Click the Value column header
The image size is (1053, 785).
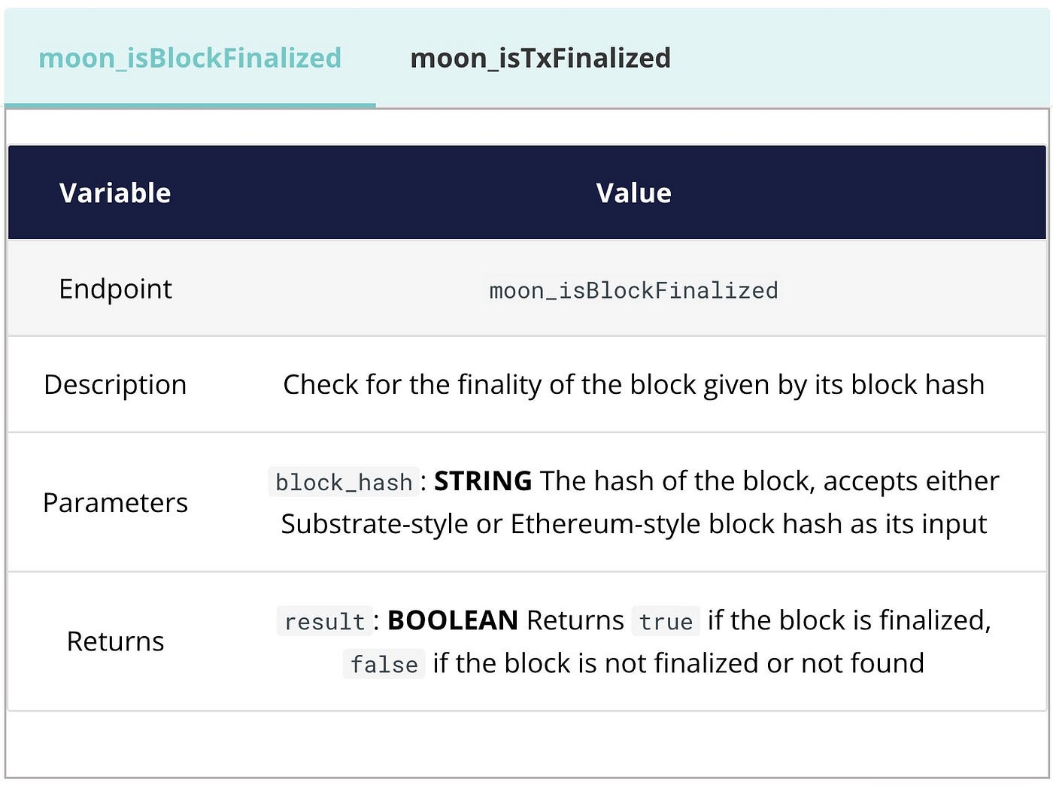point(633,193)
